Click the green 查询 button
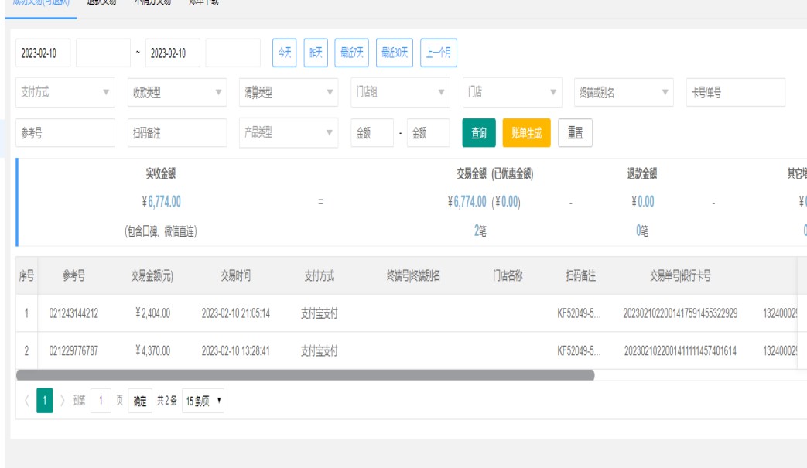The width and height of the screenshot is (807, 468). tap(479, 133)
